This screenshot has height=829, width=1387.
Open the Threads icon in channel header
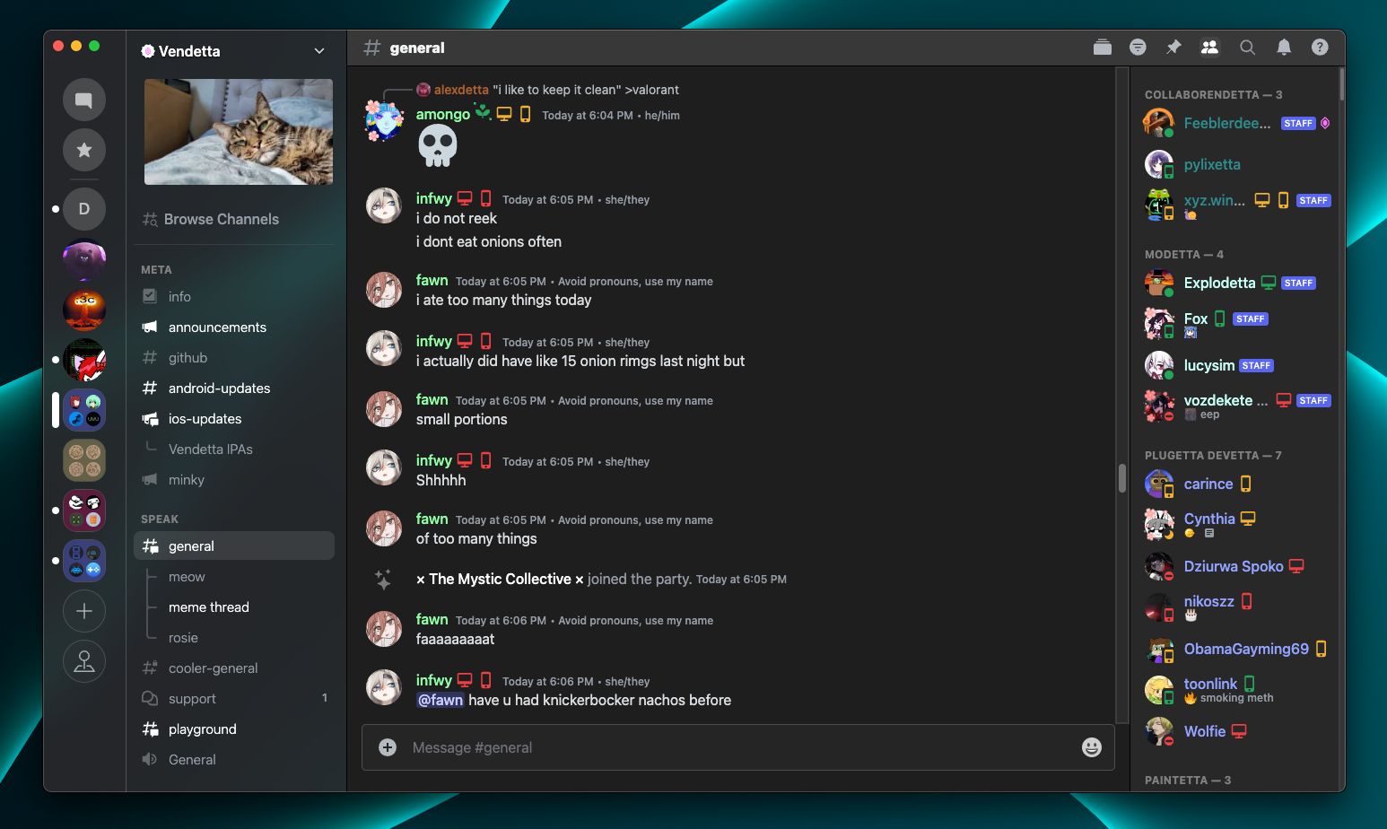point(1103,48)
